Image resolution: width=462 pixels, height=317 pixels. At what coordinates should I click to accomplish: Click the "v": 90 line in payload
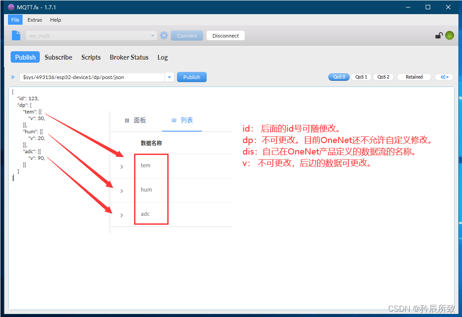coord(37,158)
